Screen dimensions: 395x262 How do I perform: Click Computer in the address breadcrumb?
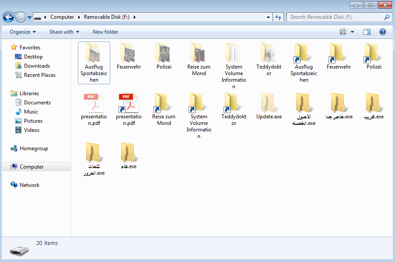coord(62,17)
